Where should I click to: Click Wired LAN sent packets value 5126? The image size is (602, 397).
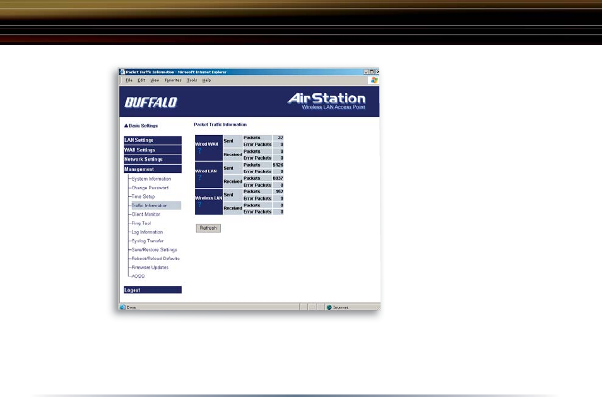pos(278,165)
